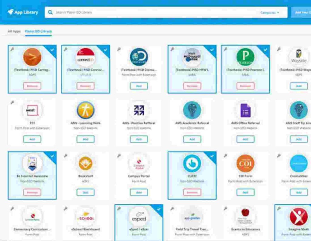The width and height of the screenshot is (311, 241).
Task: Add the Creatubbles app
Action: coord(299,192)
